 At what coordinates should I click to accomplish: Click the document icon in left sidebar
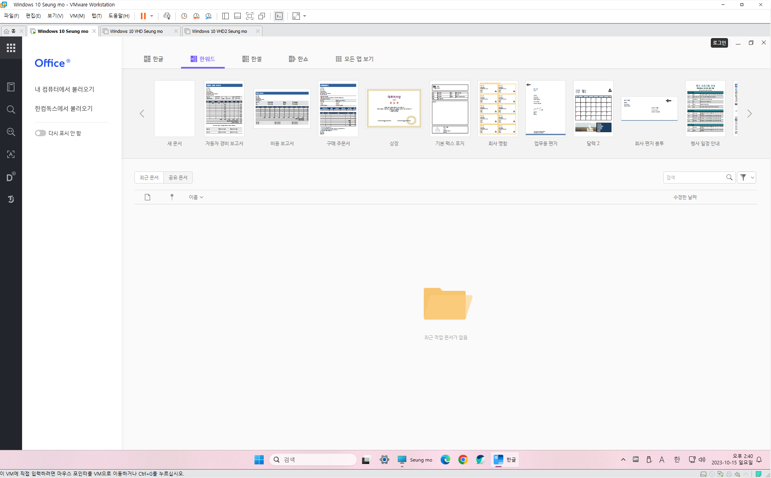point(11,87)
